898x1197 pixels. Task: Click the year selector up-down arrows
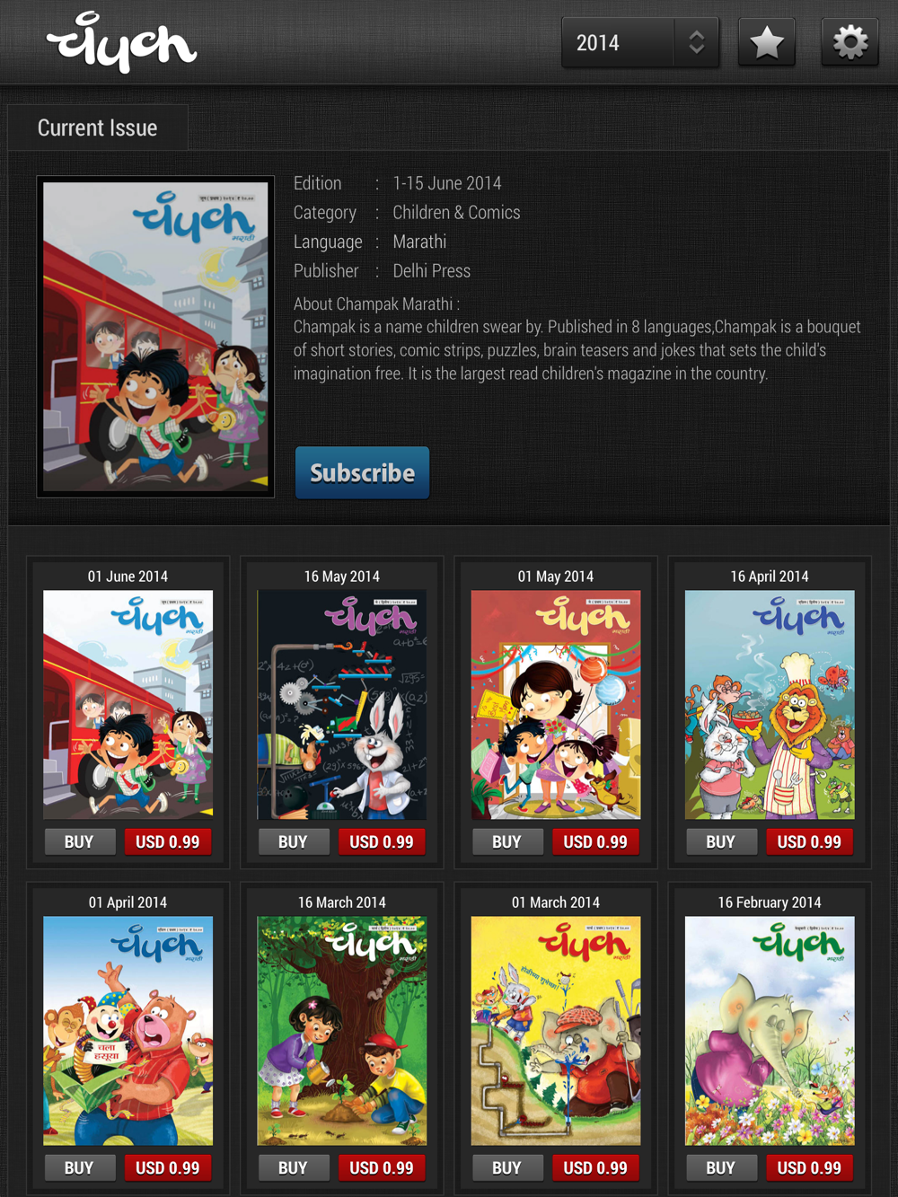point(697,42)
